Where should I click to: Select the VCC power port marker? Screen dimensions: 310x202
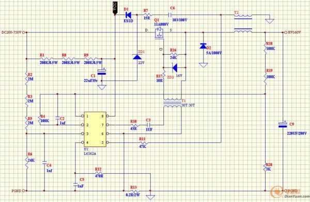point(115,8)
